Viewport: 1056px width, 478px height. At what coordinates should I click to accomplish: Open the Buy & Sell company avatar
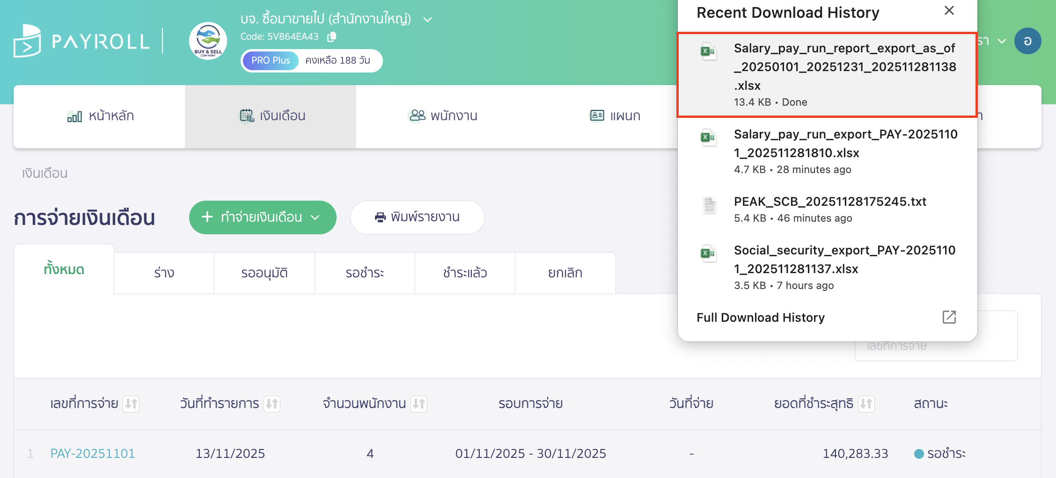[x=208, y=41]
